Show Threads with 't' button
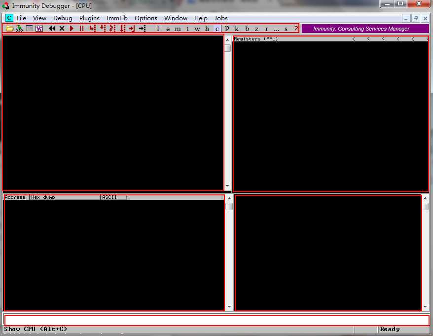 click(x=187, y=29)
